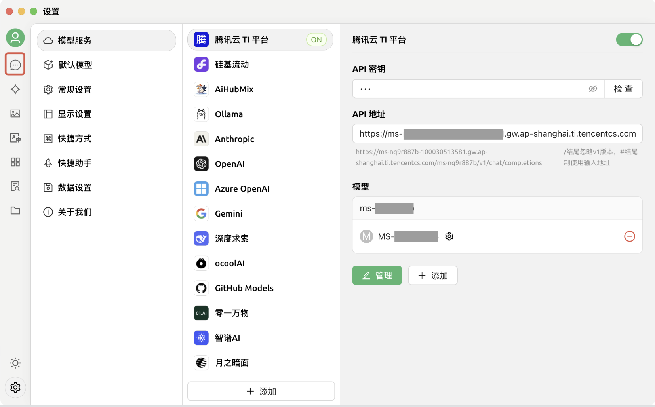Select 深度求索 provider
The height and width of the screenshot is (407, 655).
point(260,238)
